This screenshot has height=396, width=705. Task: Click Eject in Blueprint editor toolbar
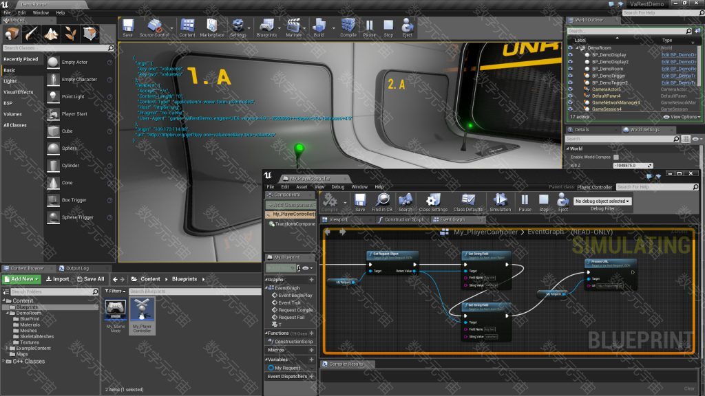point(563,203)
